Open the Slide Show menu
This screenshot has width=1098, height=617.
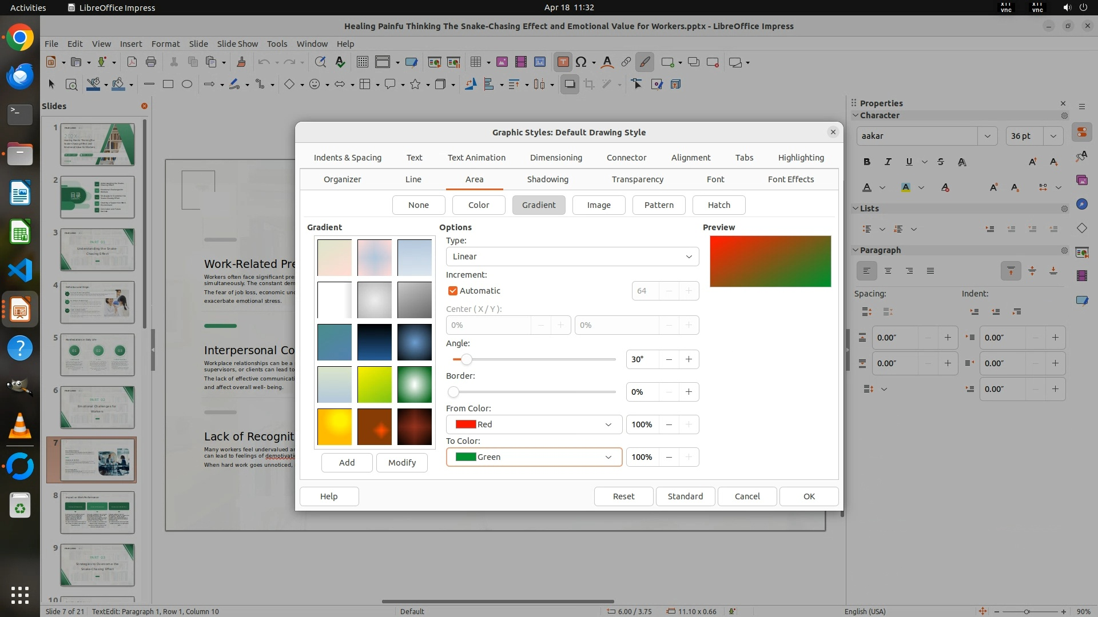coord(237,43)
